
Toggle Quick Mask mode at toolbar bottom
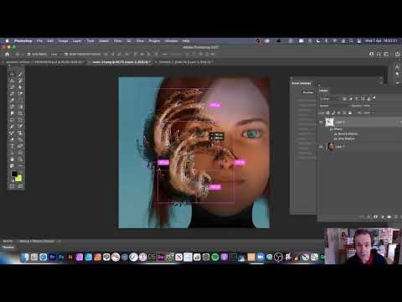[x=12, y=185]
